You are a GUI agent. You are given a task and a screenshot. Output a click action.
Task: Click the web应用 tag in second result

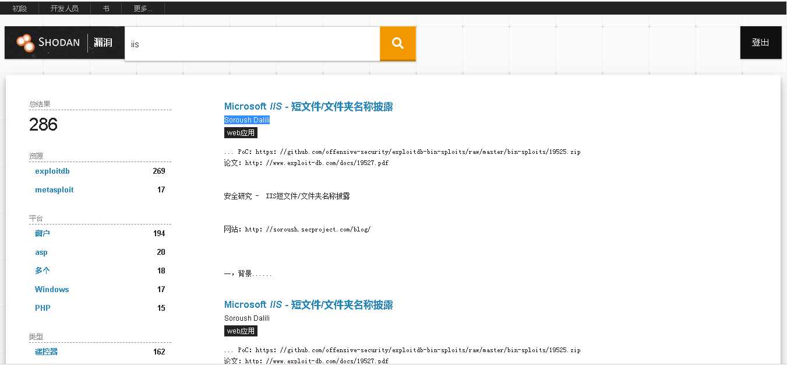point(241,331)
